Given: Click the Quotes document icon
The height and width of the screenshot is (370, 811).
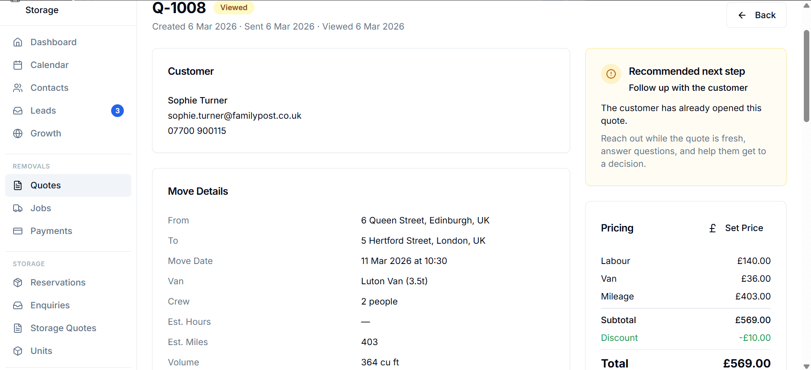Looking at the screenshot, I should tap(18, 185).
